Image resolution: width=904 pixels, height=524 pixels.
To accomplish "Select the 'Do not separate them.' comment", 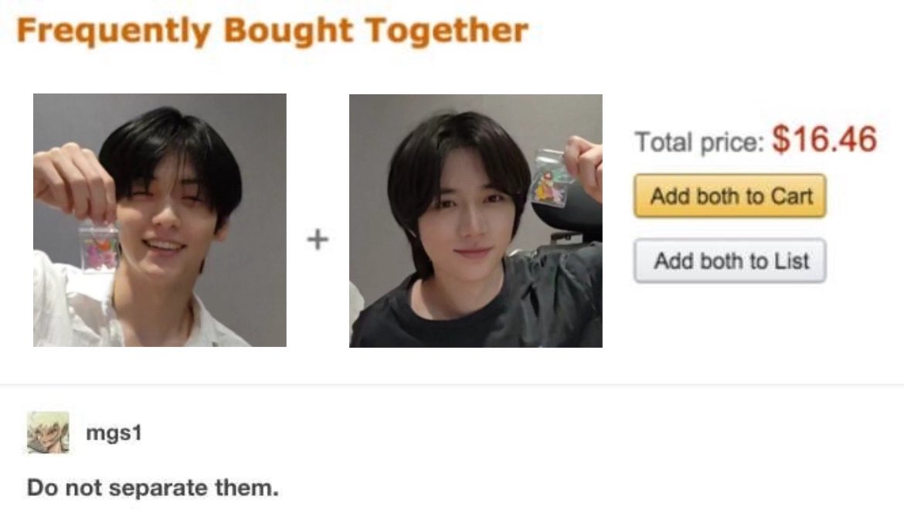I will [x=153, y=488].
